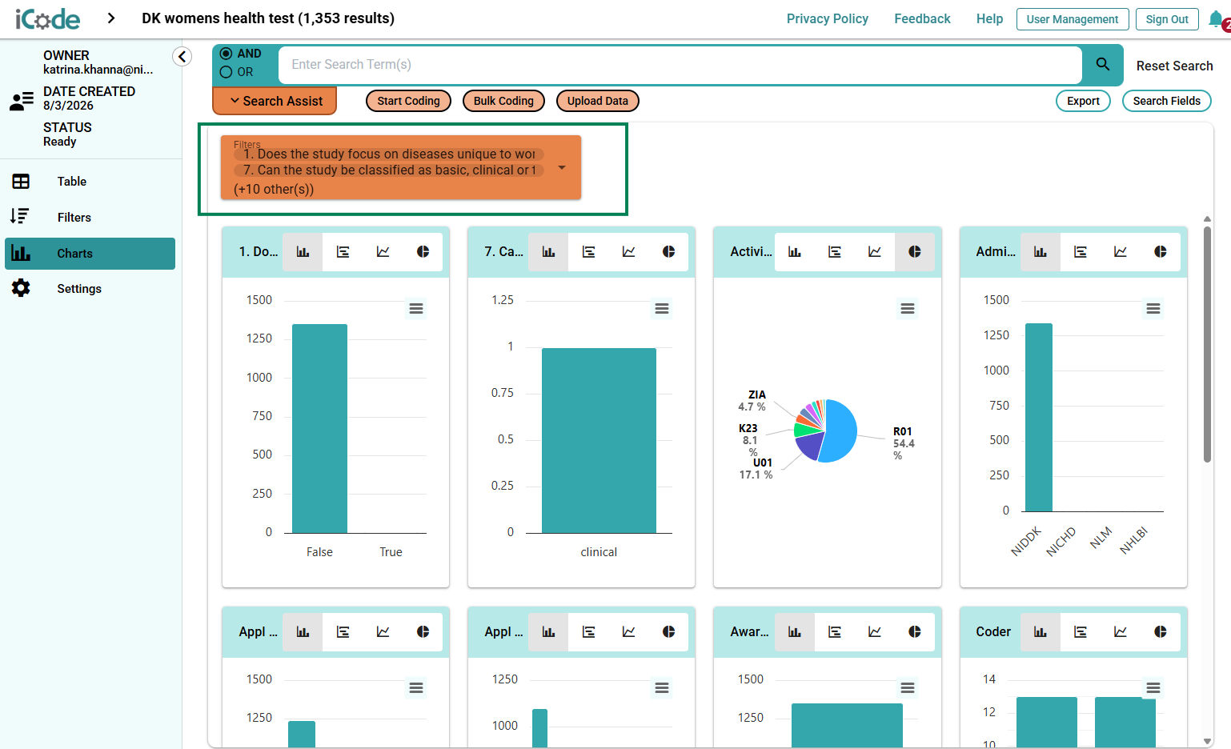1231x749 pixels.
Task: Expand the Search Assist dropdown
Action: [275, 101]
